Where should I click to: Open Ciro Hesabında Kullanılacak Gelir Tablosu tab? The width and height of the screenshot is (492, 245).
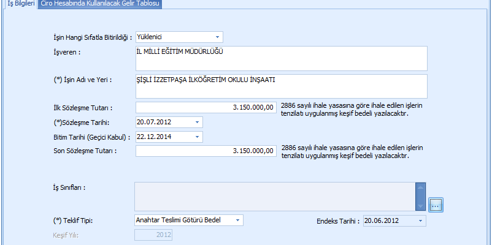99,4
